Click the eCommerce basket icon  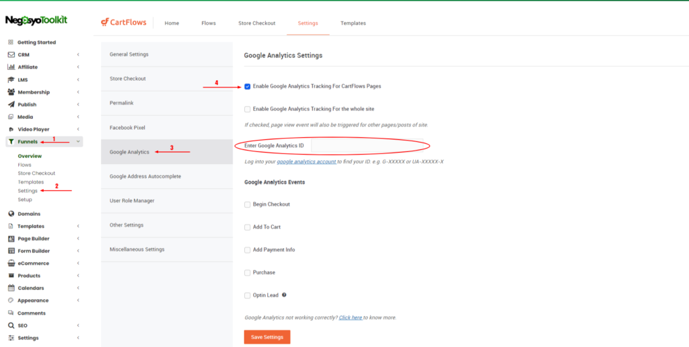[11, 263]
